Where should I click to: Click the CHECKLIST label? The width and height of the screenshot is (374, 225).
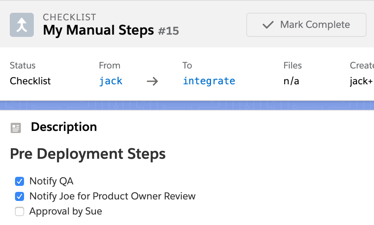pos(69,17)
